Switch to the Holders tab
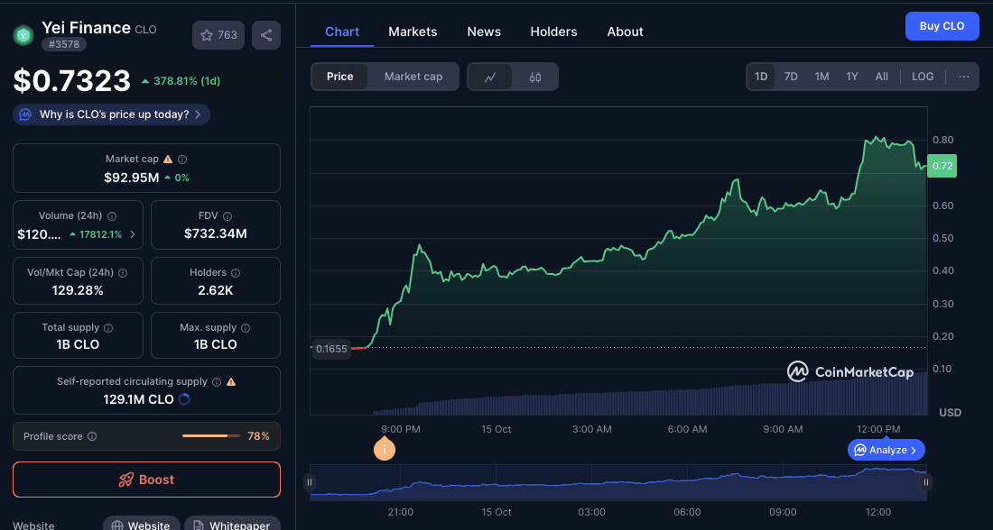The image size is (993, 530). [553, 32]
